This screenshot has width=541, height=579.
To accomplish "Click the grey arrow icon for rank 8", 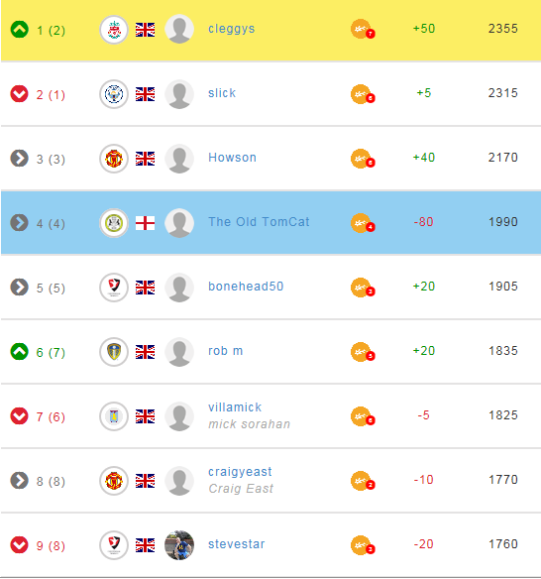I will [19, 481].
